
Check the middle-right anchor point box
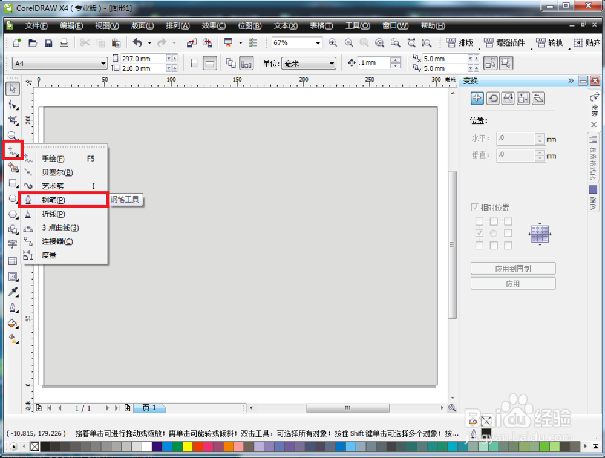click(508, 233)
